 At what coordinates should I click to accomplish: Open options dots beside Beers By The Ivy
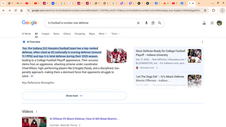point(80,125)
